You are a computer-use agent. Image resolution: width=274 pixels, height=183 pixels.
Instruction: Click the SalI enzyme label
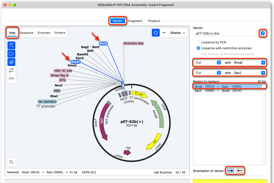(90, 50)
